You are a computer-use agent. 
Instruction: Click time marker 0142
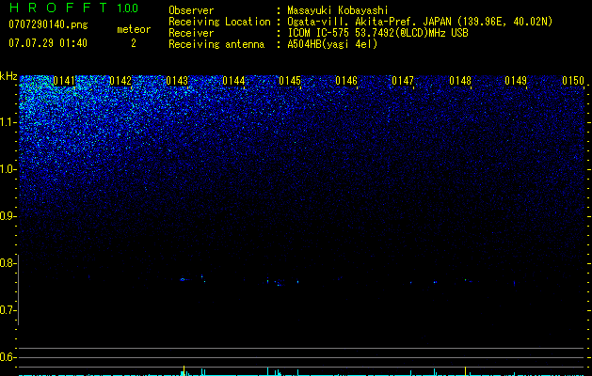[120, 81]
